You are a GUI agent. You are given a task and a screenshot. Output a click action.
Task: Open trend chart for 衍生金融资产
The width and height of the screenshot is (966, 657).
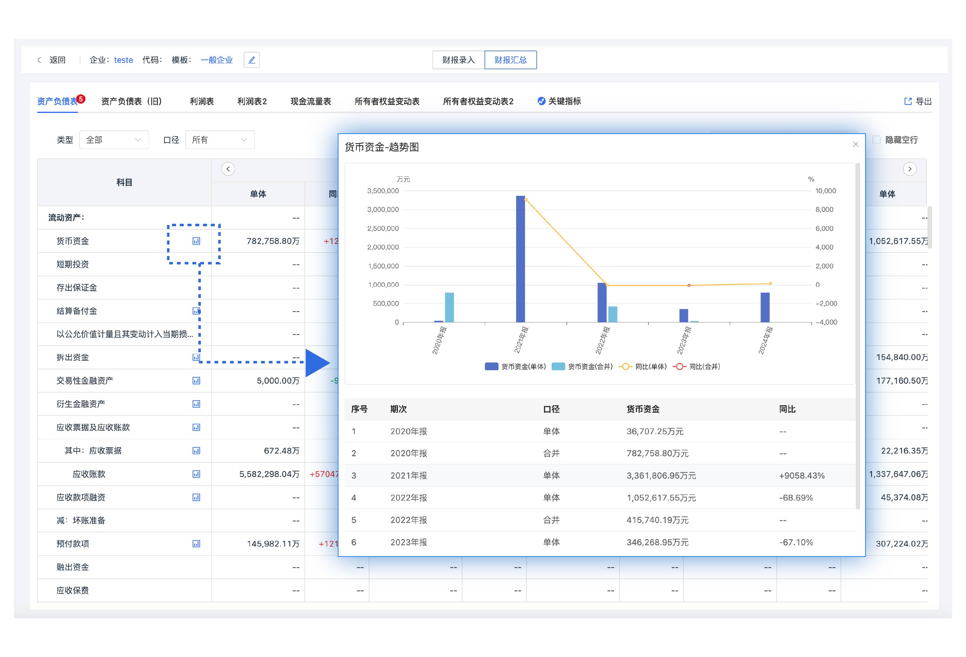click(196, 404)
